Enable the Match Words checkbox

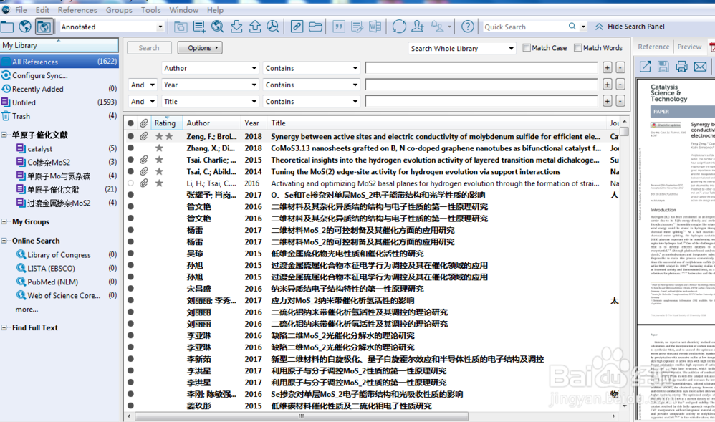point(577,48)
